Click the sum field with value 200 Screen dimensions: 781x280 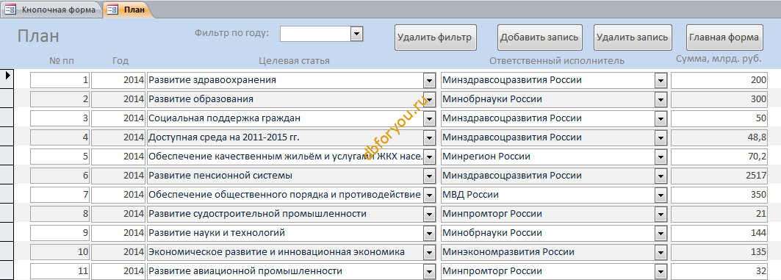(720, 80)
